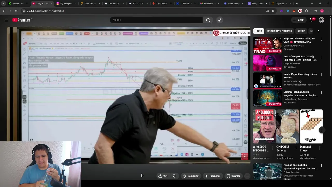Open tab search dropdown arrow
The image size is (332, 187).
[3, 4]
